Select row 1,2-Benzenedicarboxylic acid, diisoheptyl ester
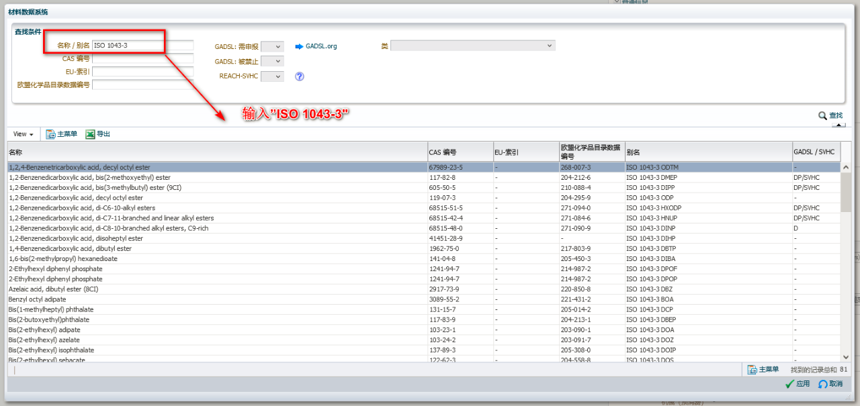 coord(424,238)
